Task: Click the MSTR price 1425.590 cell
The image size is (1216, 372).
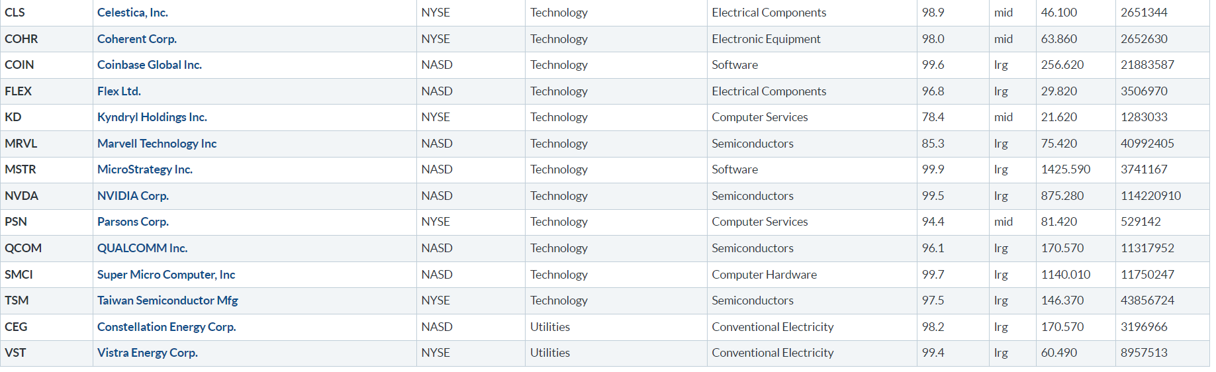Action: [1065, 169]
